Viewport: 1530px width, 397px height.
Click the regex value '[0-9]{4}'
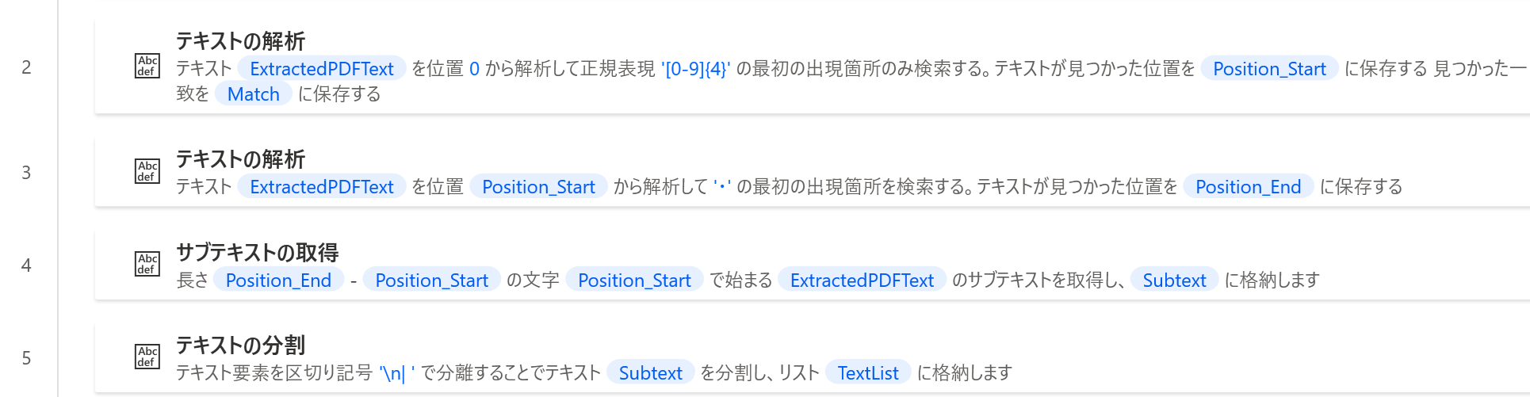[695, 69]
